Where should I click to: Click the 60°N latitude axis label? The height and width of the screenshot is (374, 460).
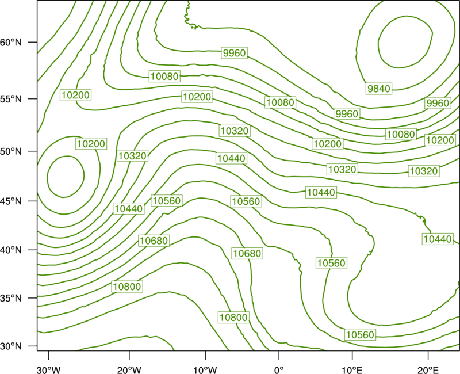[11, 42]
